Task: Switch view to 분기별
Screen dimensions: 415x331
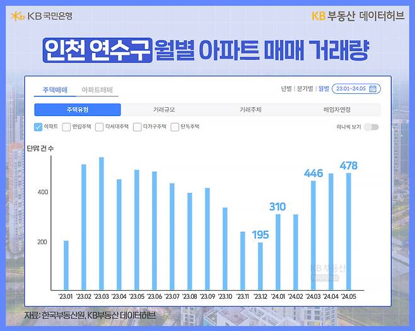Action: pyautogui.click(x=305, y=89)
